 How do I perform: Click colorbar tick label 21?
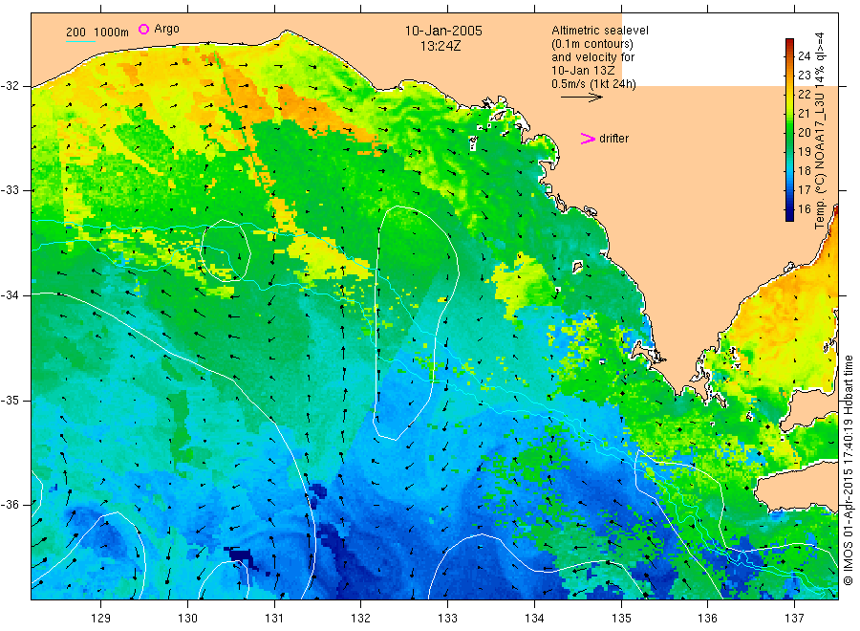[804, 114]
